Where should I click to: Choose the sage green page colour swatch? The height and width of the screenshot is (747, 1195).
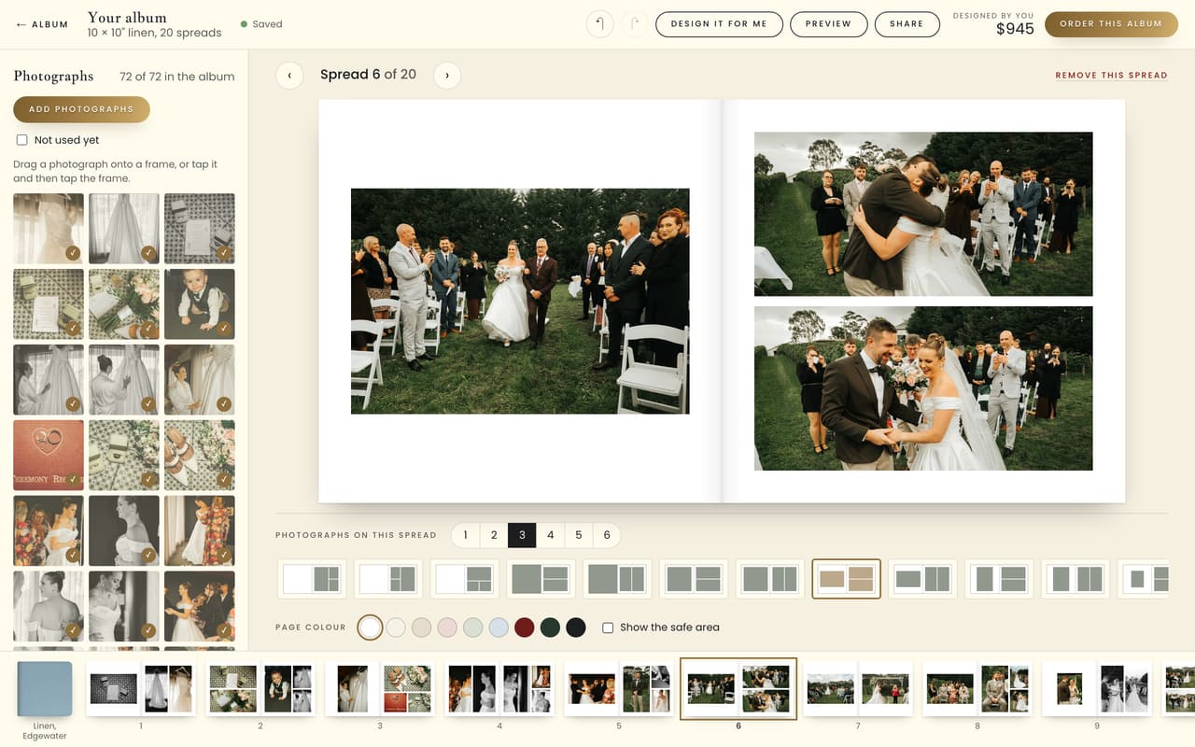pyautogui.click(x=473, y=627)
